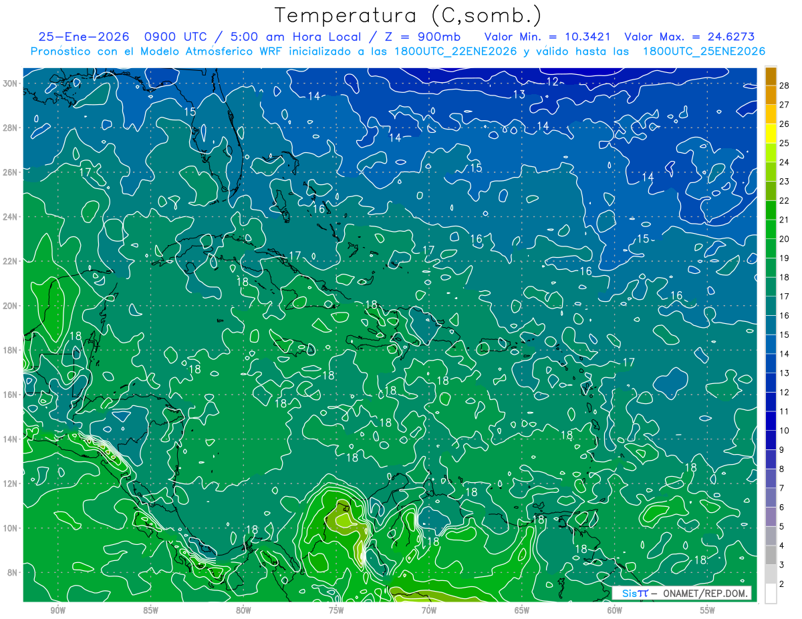
Task: Click the '1800UTC_25ENE2026' valid-until timestamp
Action: (704, 51)
